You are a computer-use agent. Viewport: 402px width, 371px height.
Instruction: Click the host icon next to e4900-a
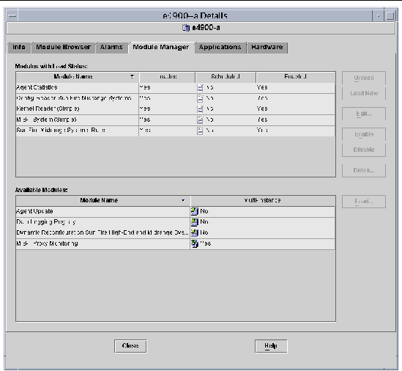coord(186,28)
